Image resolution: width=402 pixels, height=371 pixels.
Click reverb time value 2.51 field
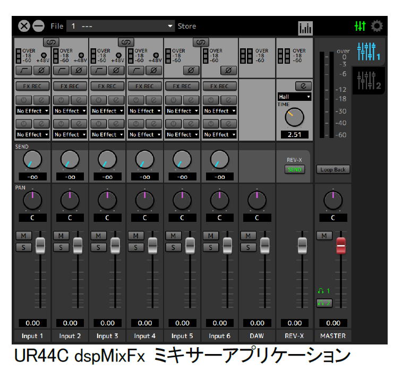295,134
